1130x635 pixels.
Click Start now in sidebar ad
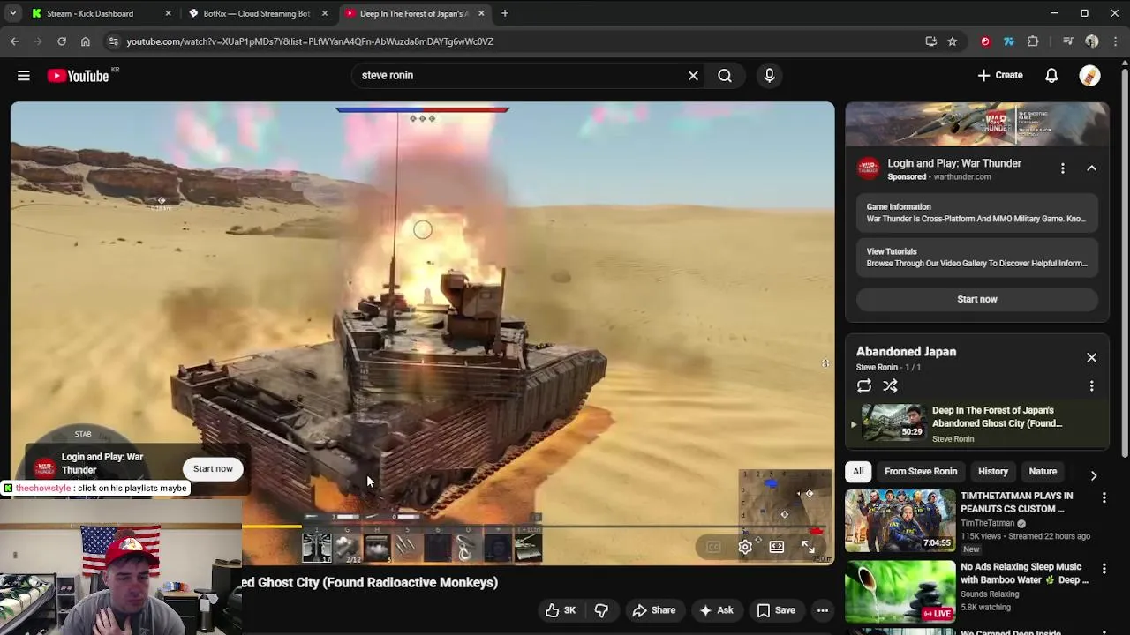977,299
